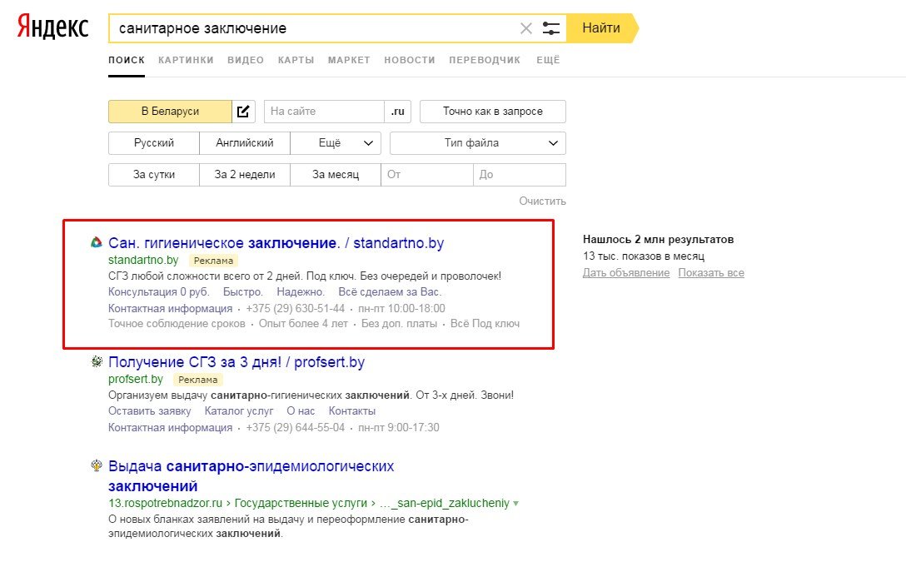
Task: Click the standartno.by favicon icon
Action: click(97, 242)
